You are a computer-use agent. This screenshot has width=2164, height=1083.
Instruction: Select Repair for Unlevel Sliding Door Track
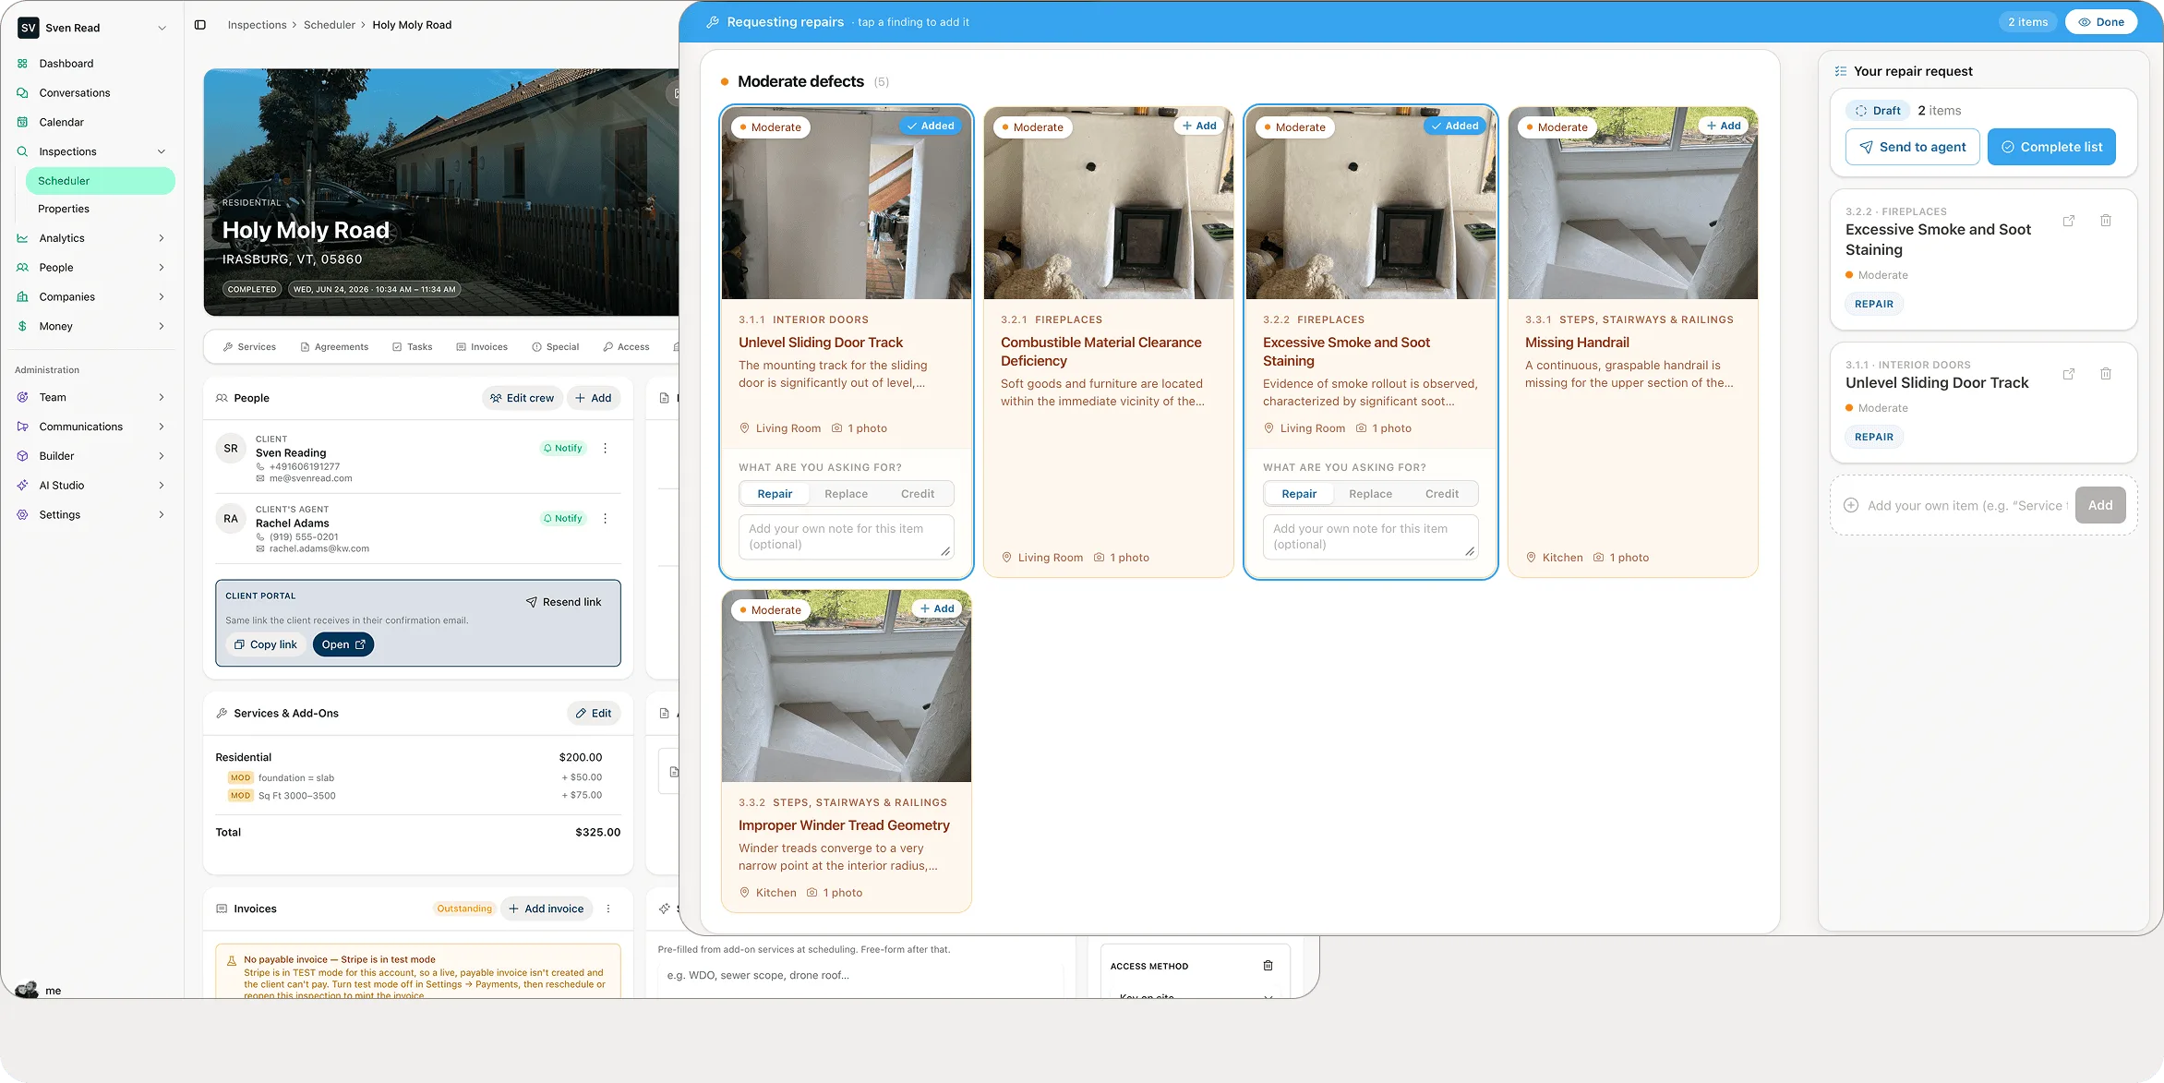click(x=775, y=494)
